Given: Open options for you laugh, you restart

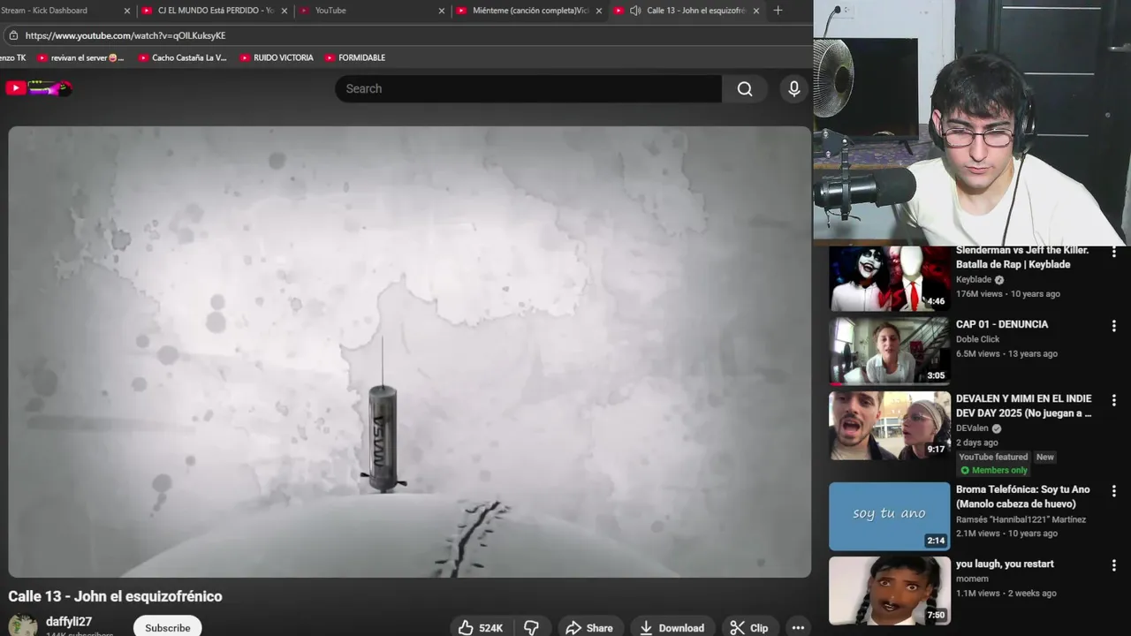Looking at the screenshot, I should 1113,565.
